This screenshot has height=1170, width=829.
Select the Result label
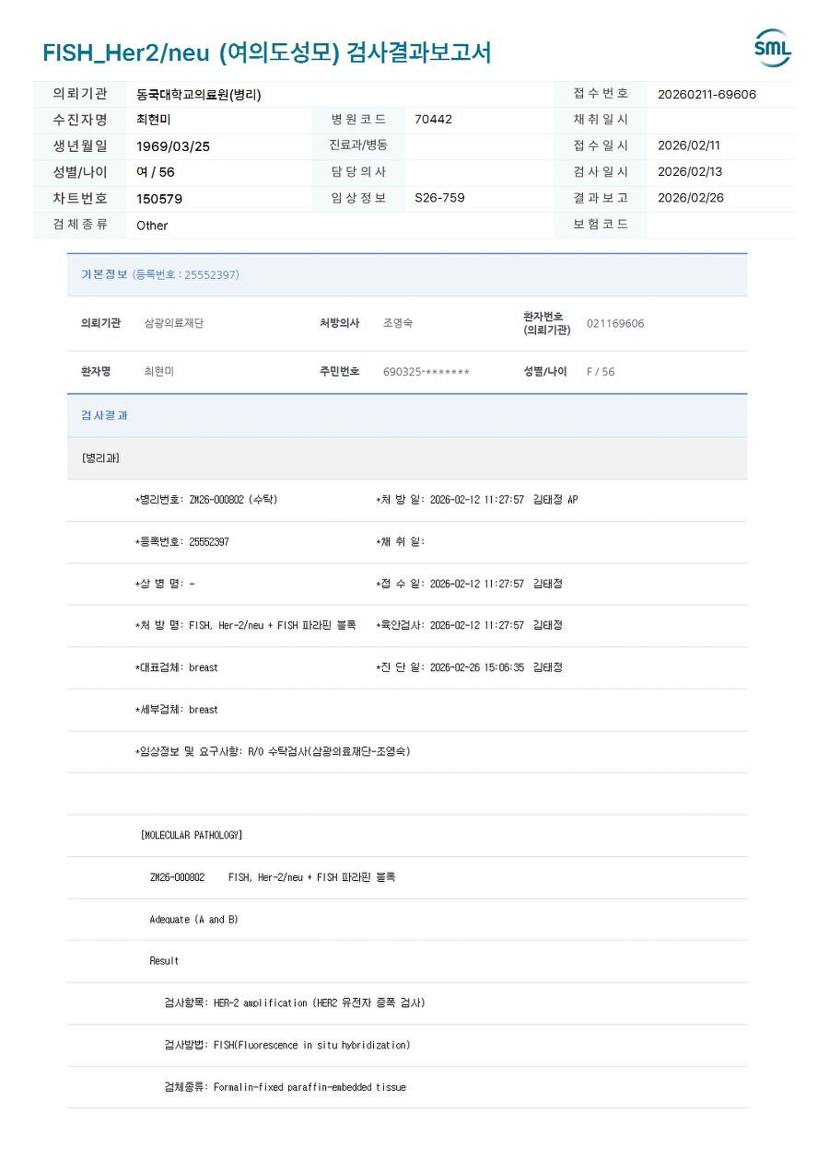164,961
